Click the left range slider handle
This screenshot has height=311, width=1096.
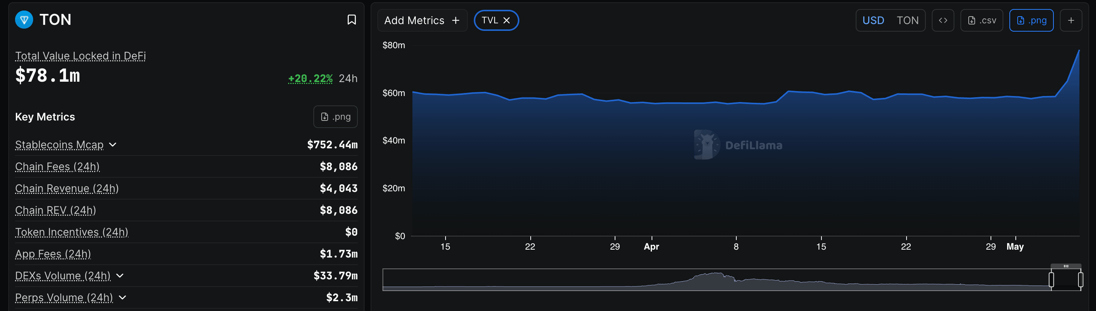[x=1051, y=279]
